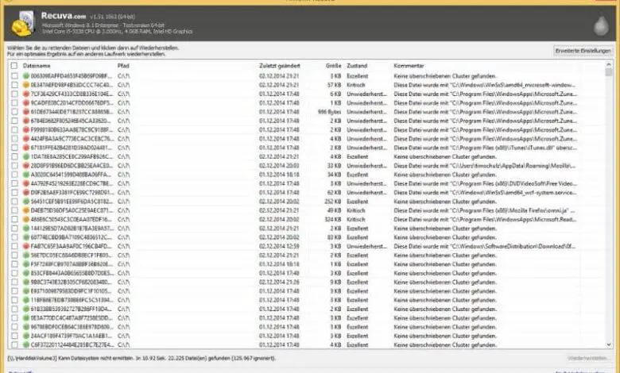620x373 pixels.
Task: Select file name 9B8C3743E32B
Action: tap(72, 283)
